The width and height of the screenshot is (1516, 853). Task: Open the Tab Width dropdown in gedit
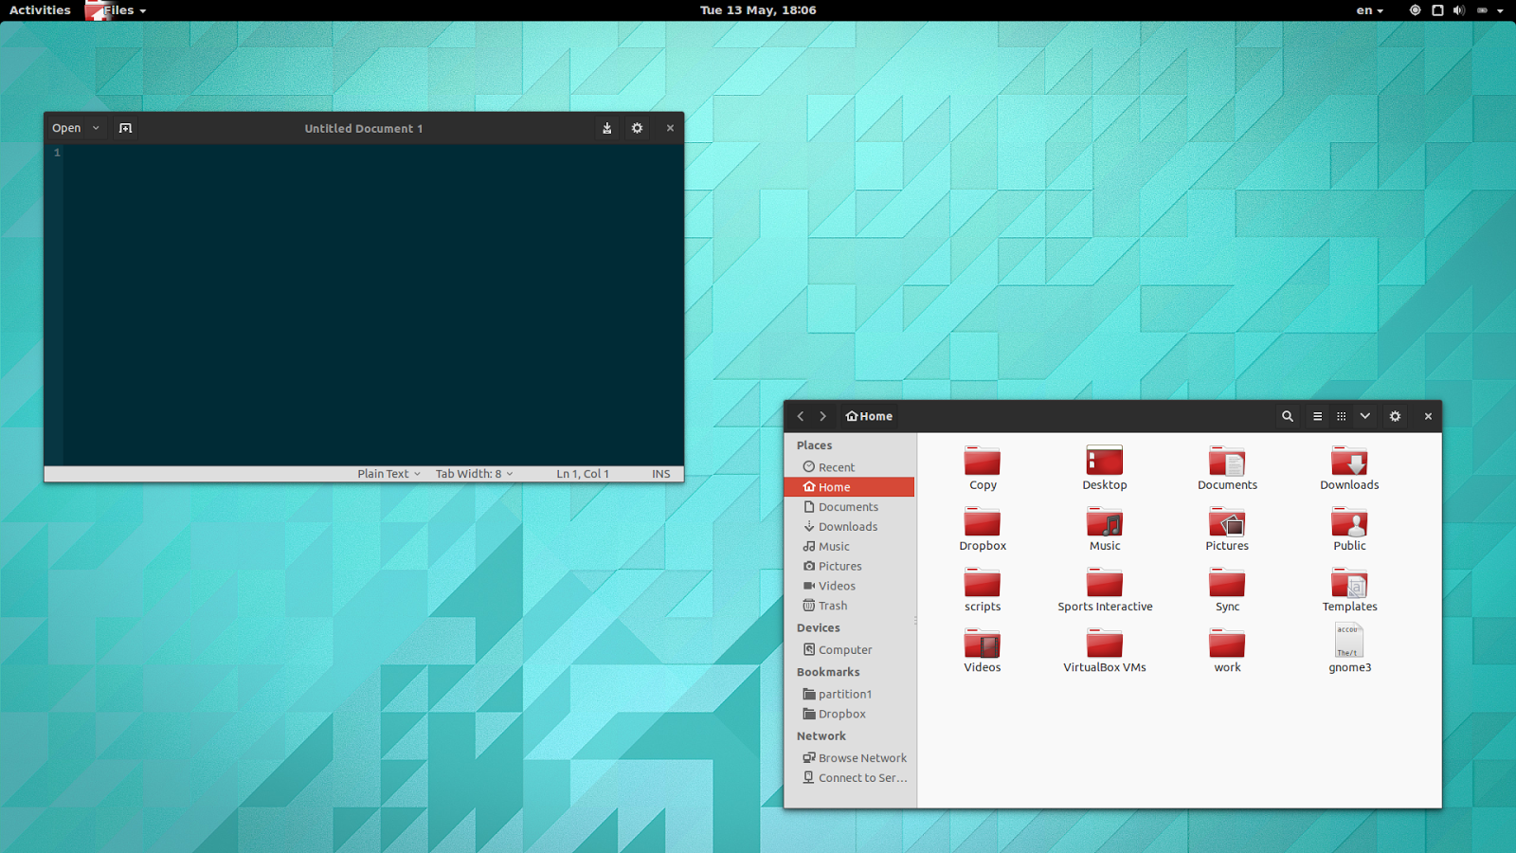(474, 473)
